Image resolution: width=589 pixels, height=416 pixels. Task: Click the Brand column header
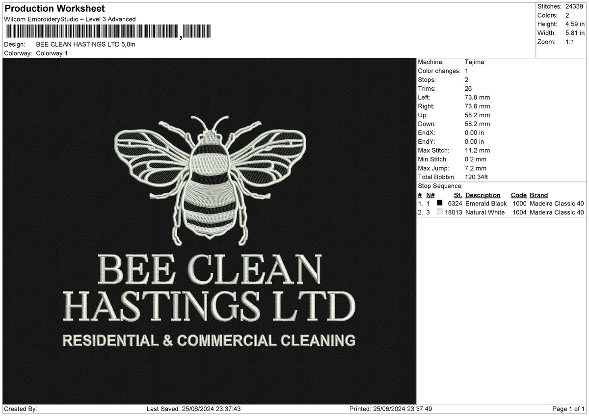point(538,195)
